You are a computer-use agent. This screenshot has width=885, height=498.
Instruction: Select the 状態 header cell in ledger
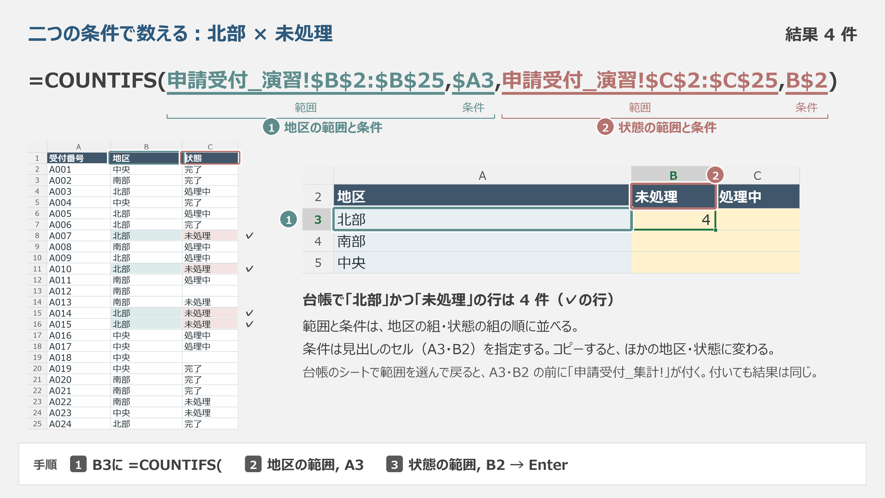pyautogui.click(x=210, y=158)
